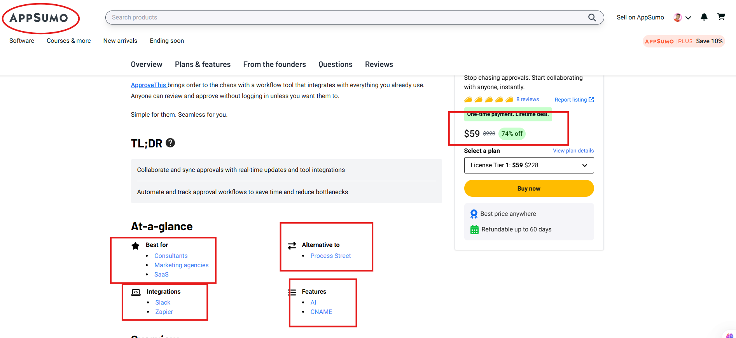Viewport: 736px width, 338px height.
Task: Open the License Tier plan dropdown
Action: pos(529,165)
